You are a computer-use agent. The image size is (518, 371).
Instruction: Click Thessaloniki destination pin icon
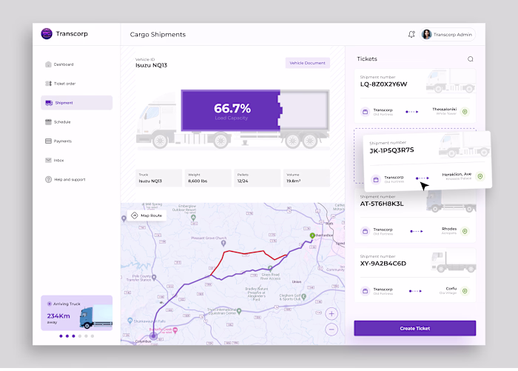tap(465, 112)
